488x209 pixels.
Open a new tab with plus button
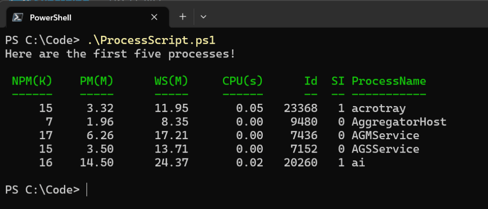[x=183, y=17]
